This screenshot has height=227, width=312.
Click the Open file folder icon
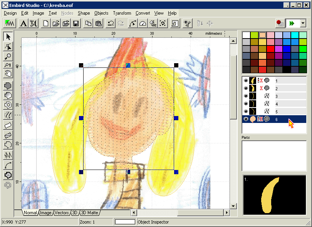pyautogui.click(x=56, y=23)
